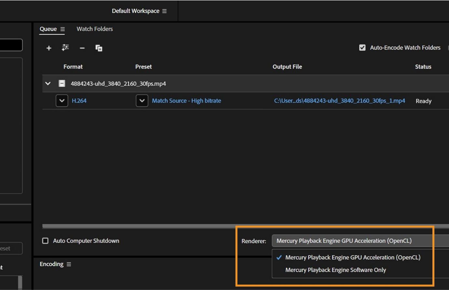Viewport: 449px width, 290px height.
Task: Open the H.264 format dropdown
Action: 62,101
